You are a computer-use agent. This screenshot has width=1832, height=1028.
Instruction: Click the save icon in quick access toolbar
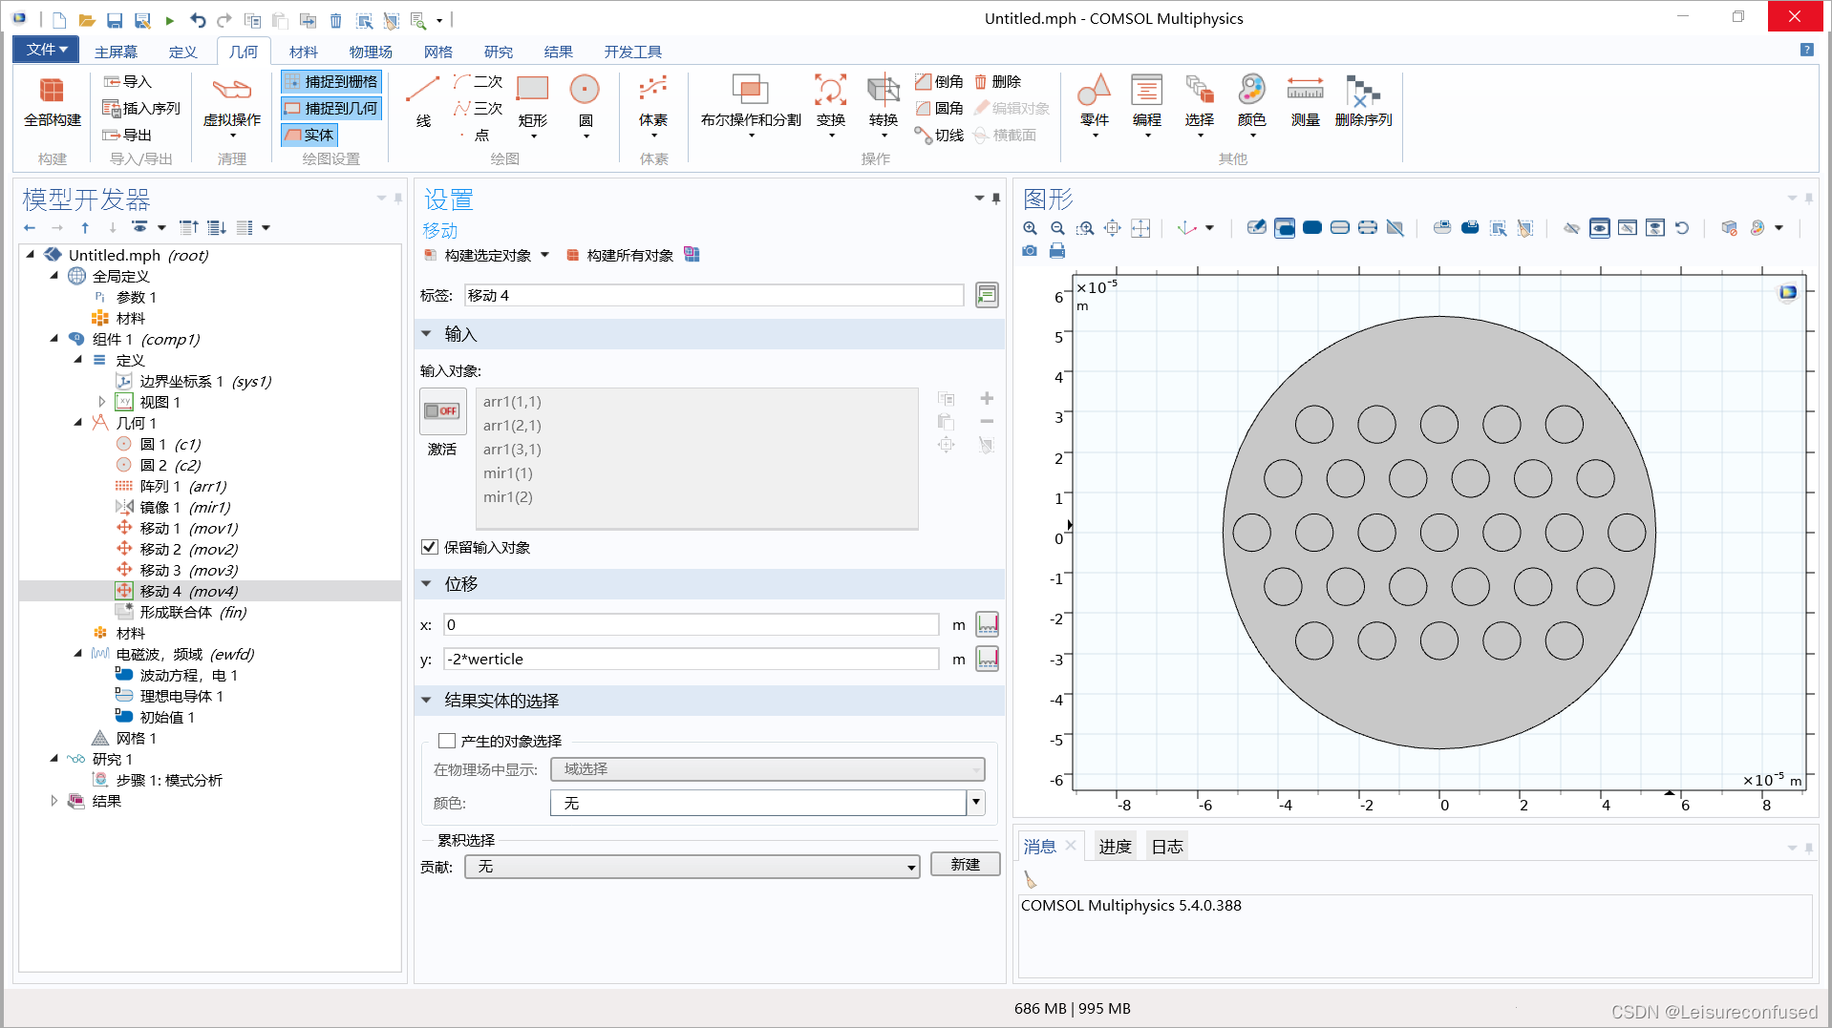(x=115, y=20)
